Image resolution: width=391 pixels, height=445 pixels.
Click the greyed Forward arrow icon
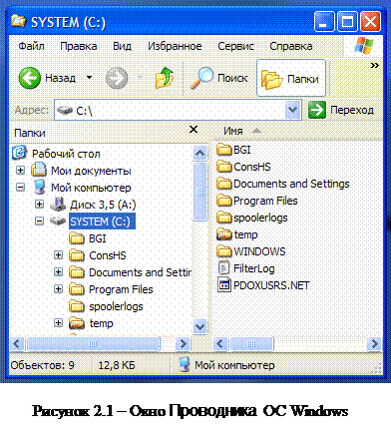pyautogui.click(x=117, y=78)
